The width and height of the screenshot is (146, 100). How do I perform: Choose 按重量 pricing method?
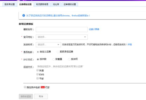[x=53, y=59]
